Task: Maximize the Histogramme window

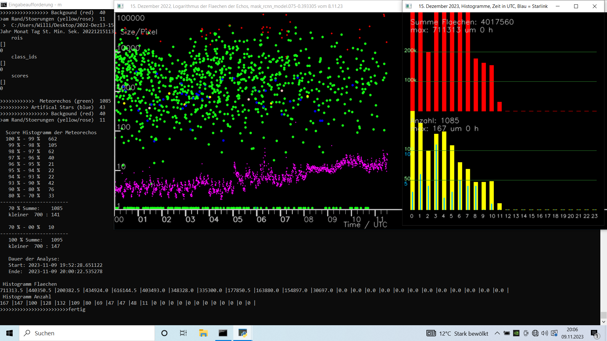Action: [576, 6]
